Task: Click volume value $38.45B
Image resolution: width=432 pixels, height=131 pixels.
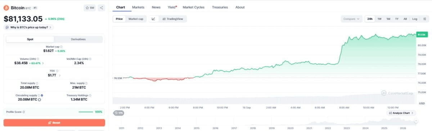Action: click(21, 63)
